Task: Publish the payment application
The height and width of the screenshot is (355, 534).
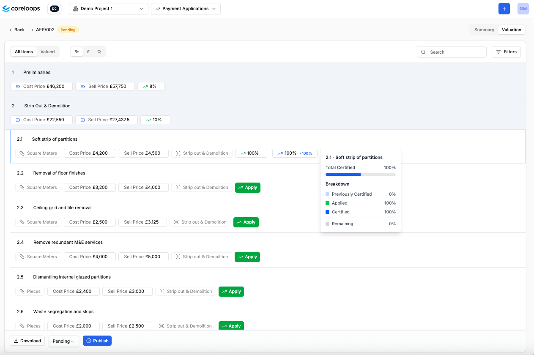Action: [97, 341]
